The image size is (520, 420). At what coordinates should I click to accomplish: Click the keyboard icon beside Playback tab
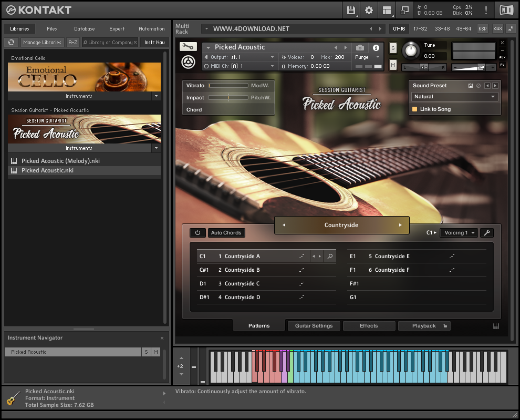coord(496,326)
